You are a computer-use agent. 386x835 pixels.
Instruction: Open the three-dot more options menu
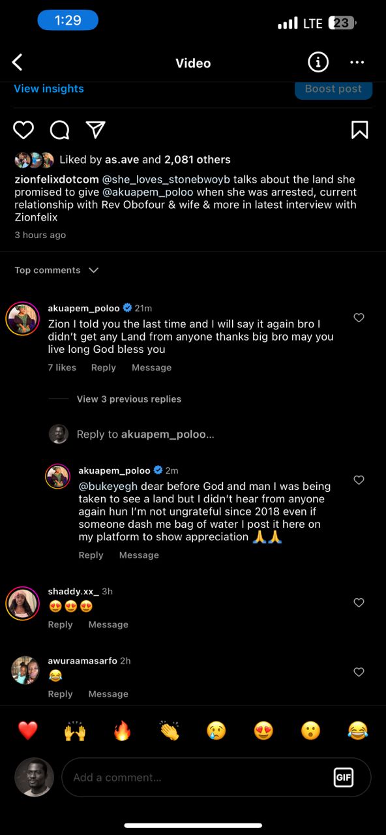(357, 63)
